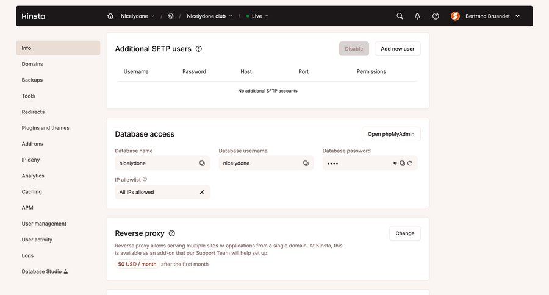Viewport: 549px width, 295px height.
Task: Click Change for Reverse proxy
Action: (405, 233)
